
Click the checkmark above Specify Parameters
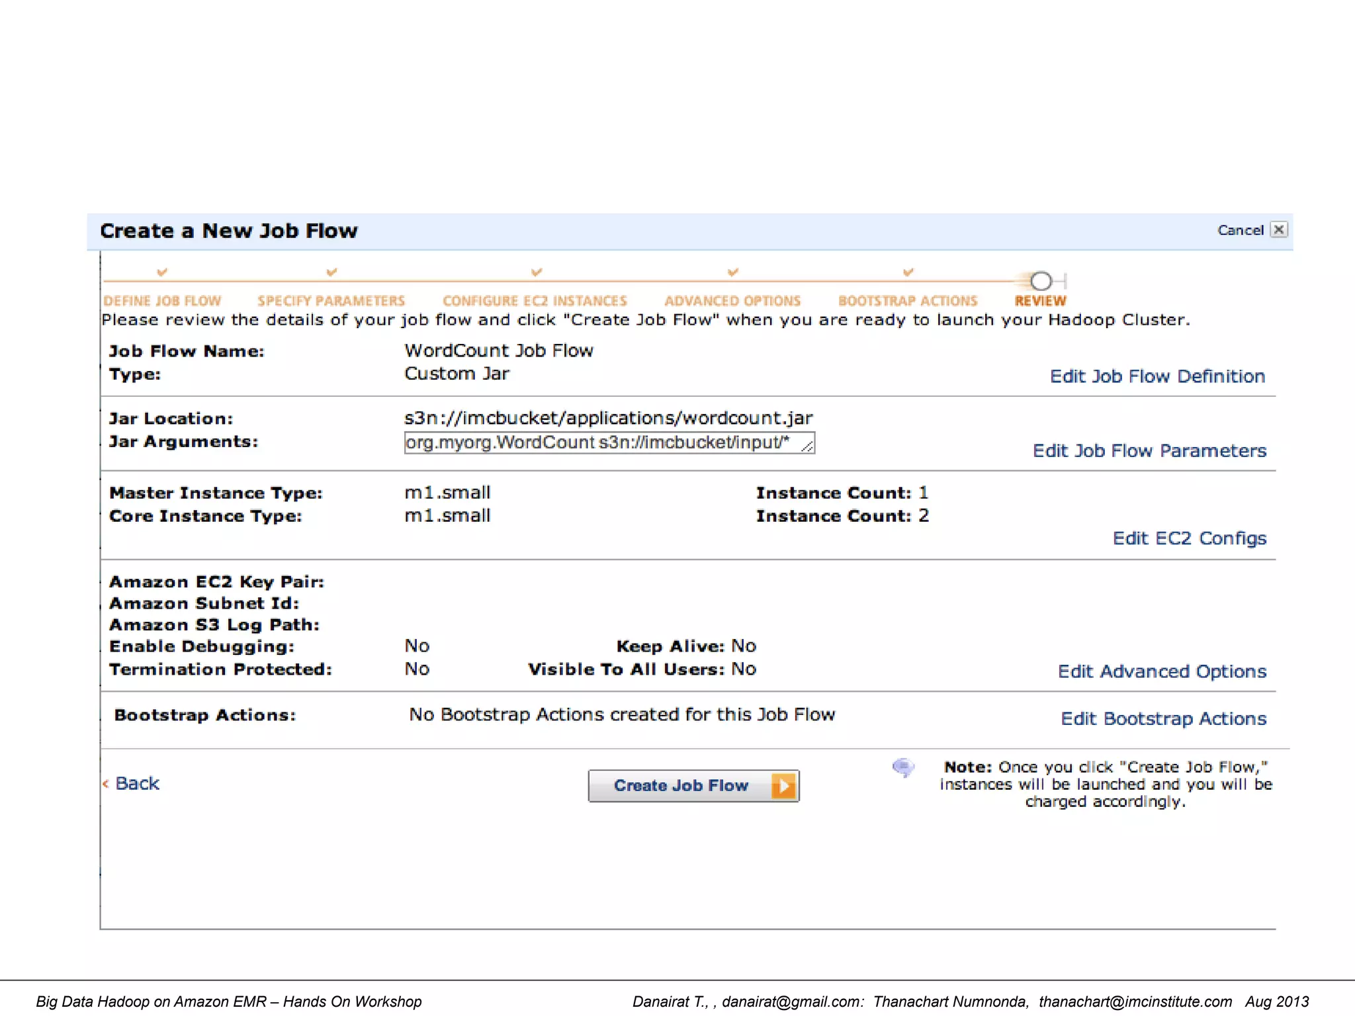tap(331, 272)
